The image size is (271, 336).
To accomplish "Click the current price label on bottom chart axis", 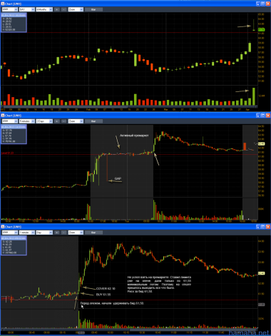I will (261, 273).
